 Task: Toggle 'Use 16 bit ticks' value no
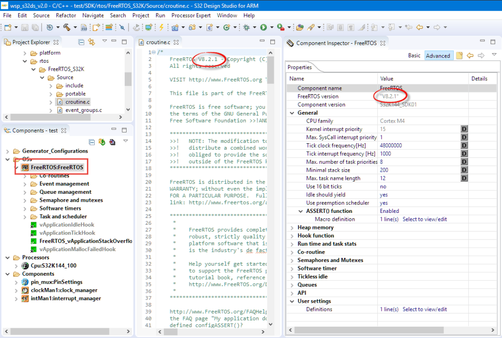[383, 186]
